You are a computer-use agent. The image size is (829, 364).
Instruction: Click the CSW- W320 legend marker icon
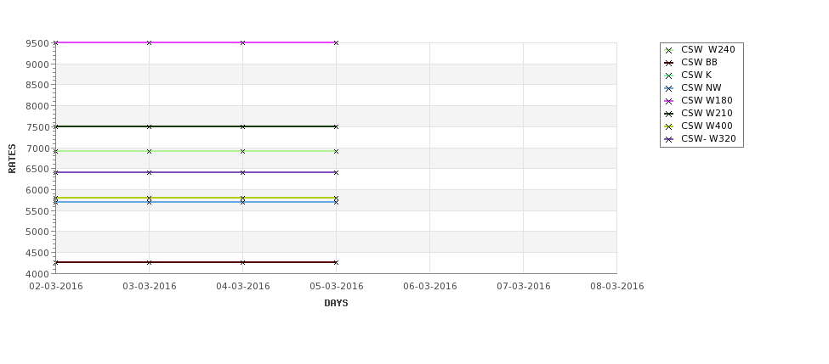click(x=669, y=140)
